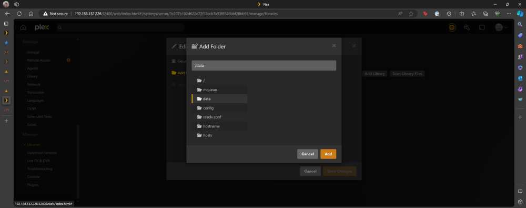The image size is (526, 208).
Task: Open Edge sidebar settings gear
Action: click(x=520, y=202)
